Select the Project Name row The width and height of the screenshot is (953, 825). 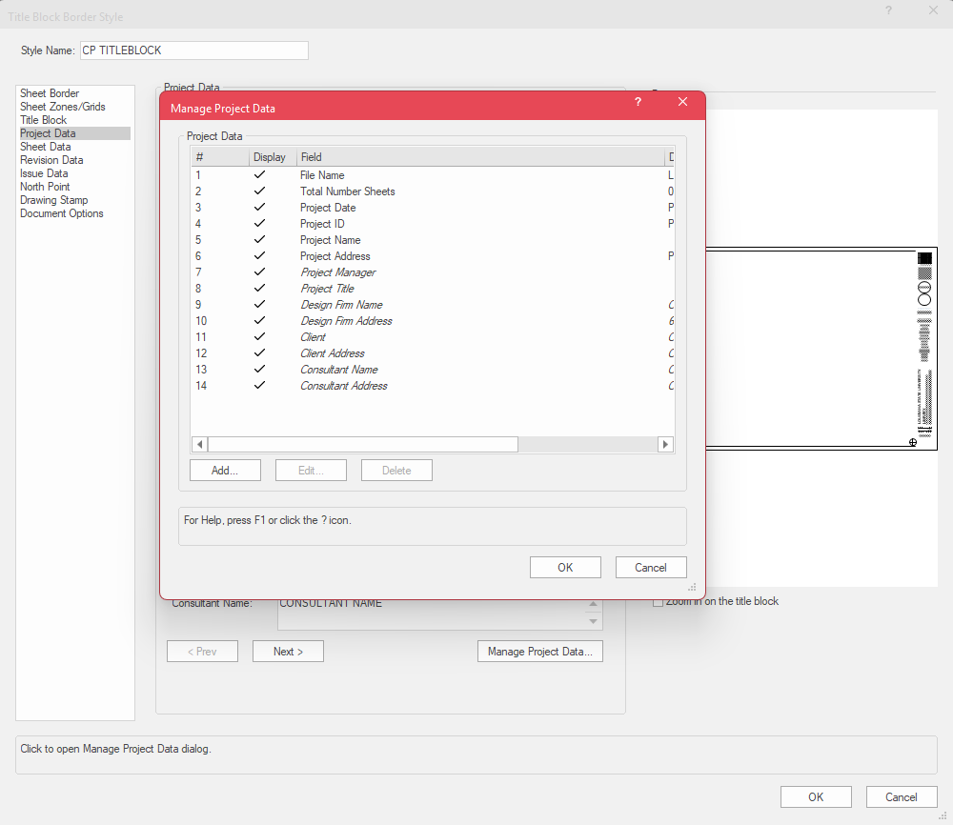tap(330, 240)
